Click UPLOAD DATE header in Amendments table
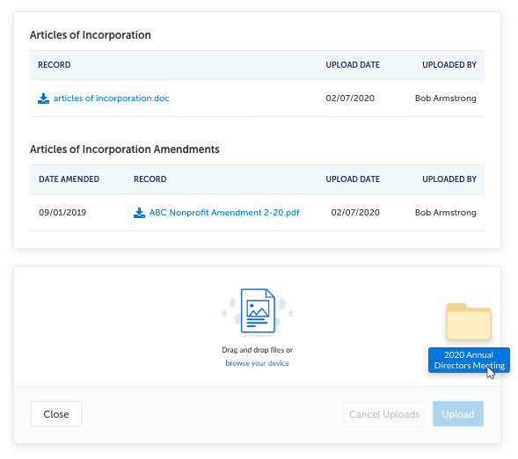 pos(353,179)
